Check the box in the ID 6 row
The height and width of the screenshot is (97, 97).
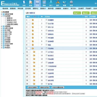(47, 38)
